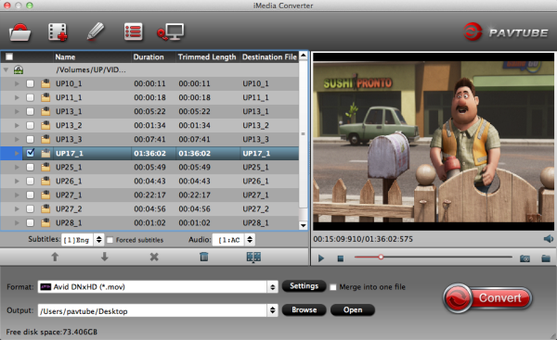The width and height of the screenshot is (557, 340).
Task: Select the UP27_1 row name
Action: coord(69,195)
